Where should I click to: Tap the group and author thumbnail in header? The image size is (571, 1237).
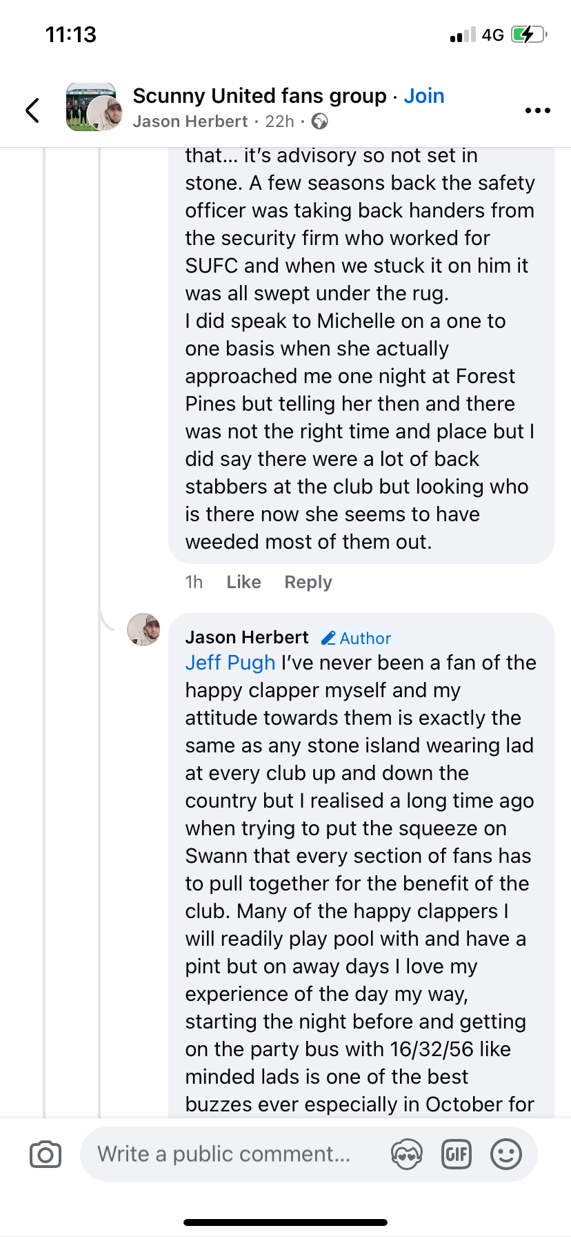tap(94, 108)
